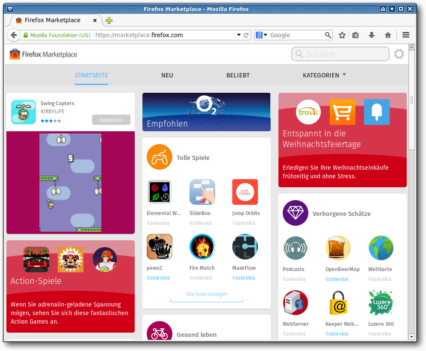Image resolution: width=426 pixels, height=351 pixels.
Task: Bookmark this page with the star icon
Action: 342,35
